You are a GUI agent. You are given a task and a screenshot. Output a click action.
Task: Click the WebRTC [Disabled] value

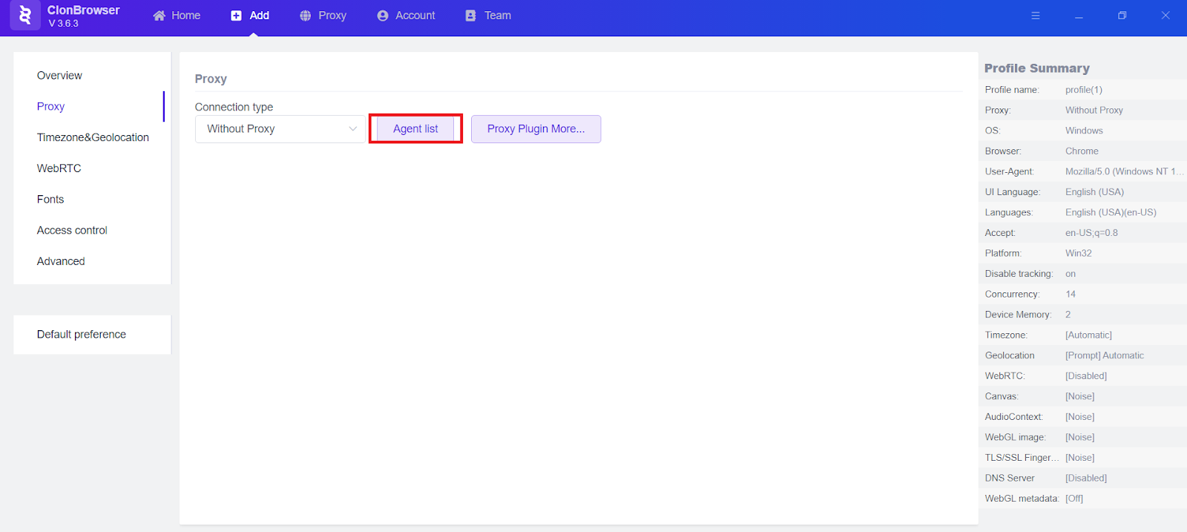click(x=1086, y=376)
